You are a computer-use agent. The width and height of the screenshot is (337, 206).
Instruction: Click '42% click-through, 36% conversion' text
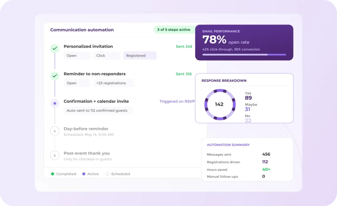[231, 49]
